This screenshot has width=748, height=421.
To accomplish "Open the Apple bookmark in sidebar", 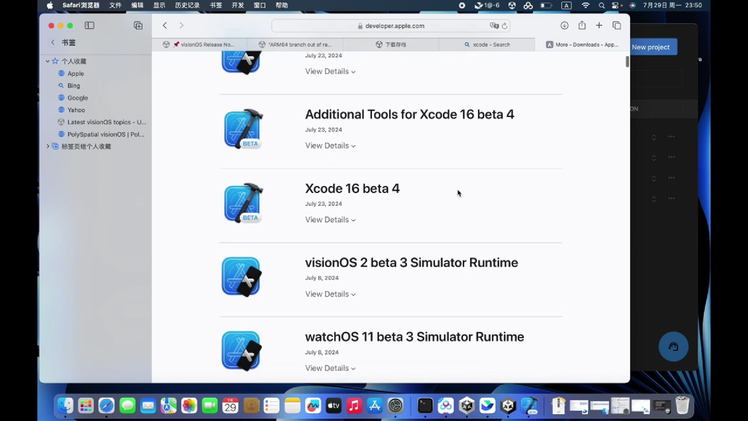I will (75, 74).
